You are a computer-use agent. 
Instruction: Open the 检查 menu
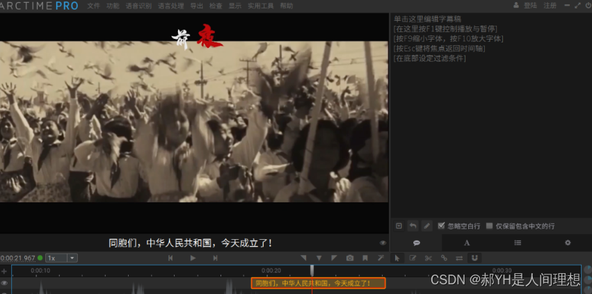(x=216, y=6)
